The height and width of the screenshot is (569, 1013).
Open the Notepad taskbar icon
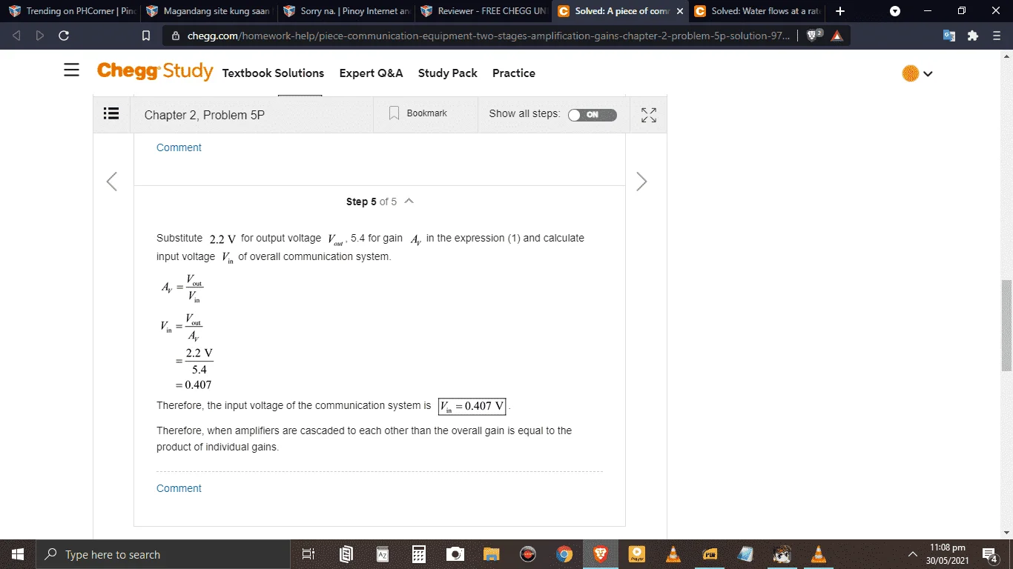point(746,554)
